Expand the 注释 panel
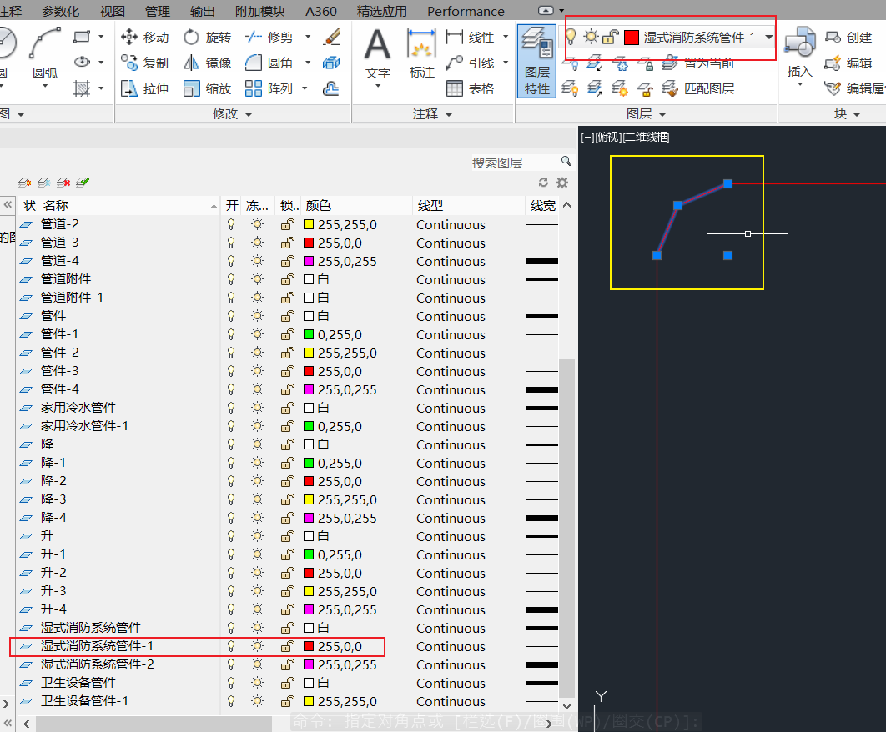The height and width of the screenshot is (732, 886). coord(432,114)
